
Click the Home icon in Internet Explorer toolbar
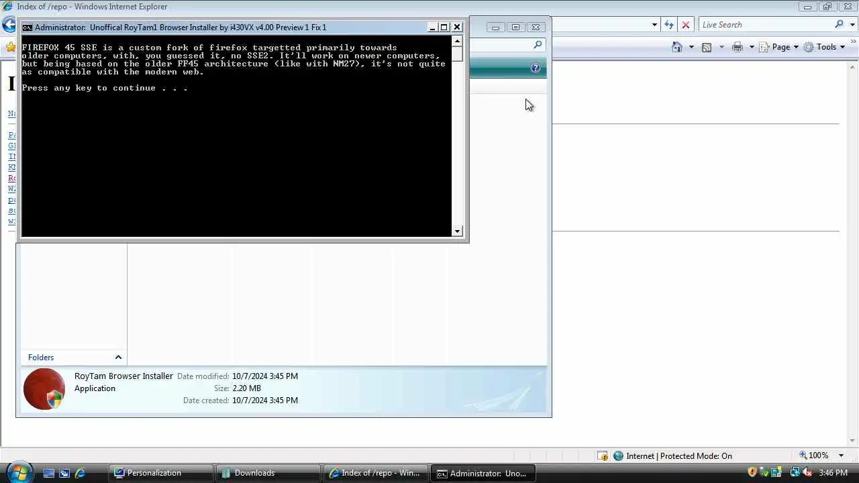(677, 47)
